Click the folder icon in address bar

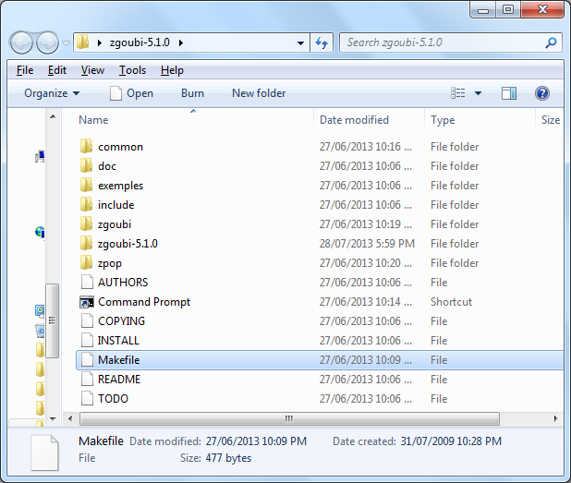[x=82, y=42]
